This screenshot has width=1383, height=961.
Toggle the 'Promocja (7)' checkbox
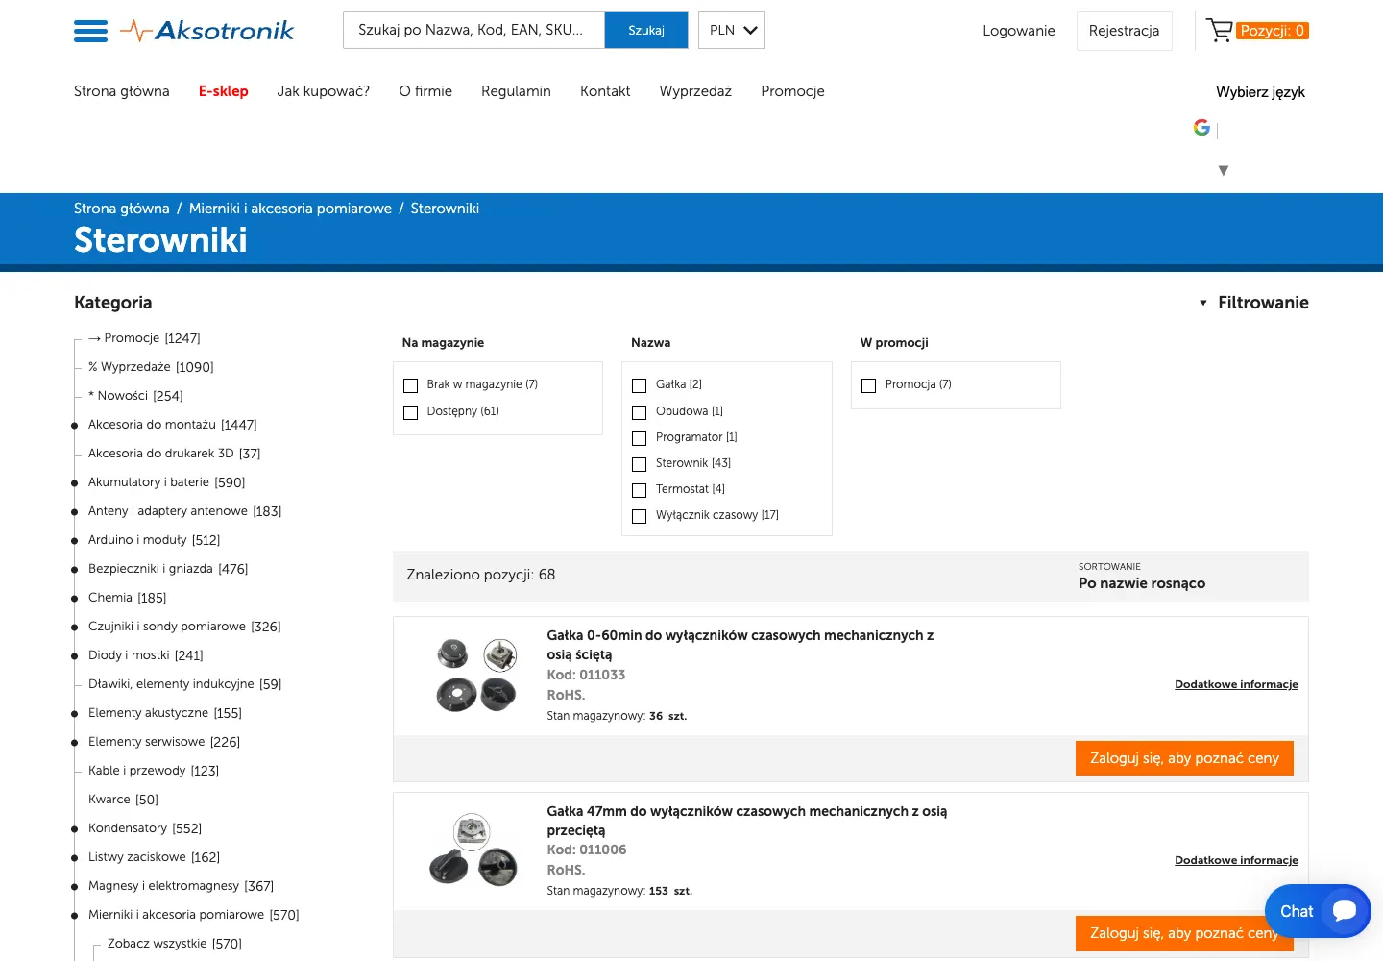point(869,385)
